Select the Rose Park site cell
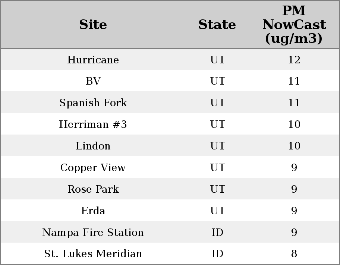 click(93, 189)
